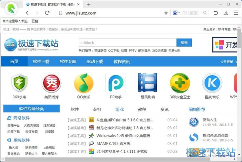242x162 pixels.
Task: Click the 开发 banner advertisement
Action: coord(225,45)
